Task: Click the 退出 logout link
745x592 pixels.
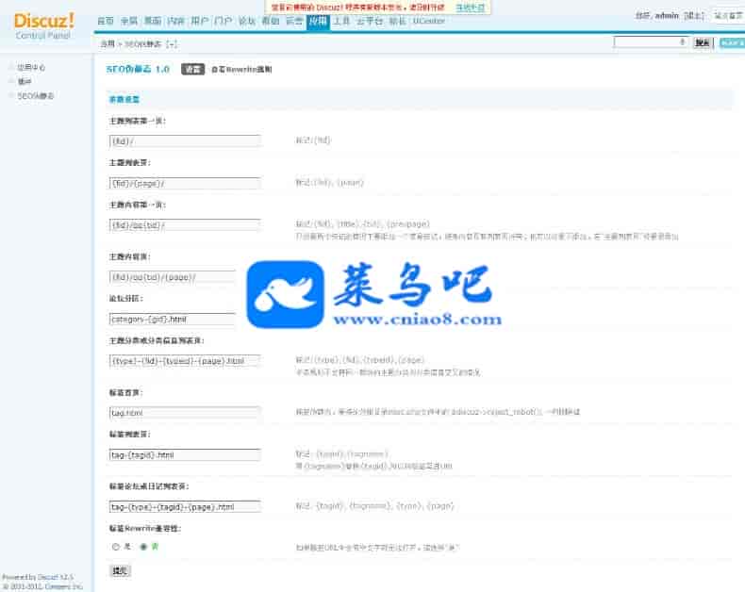Action: [x=693, y=16]
